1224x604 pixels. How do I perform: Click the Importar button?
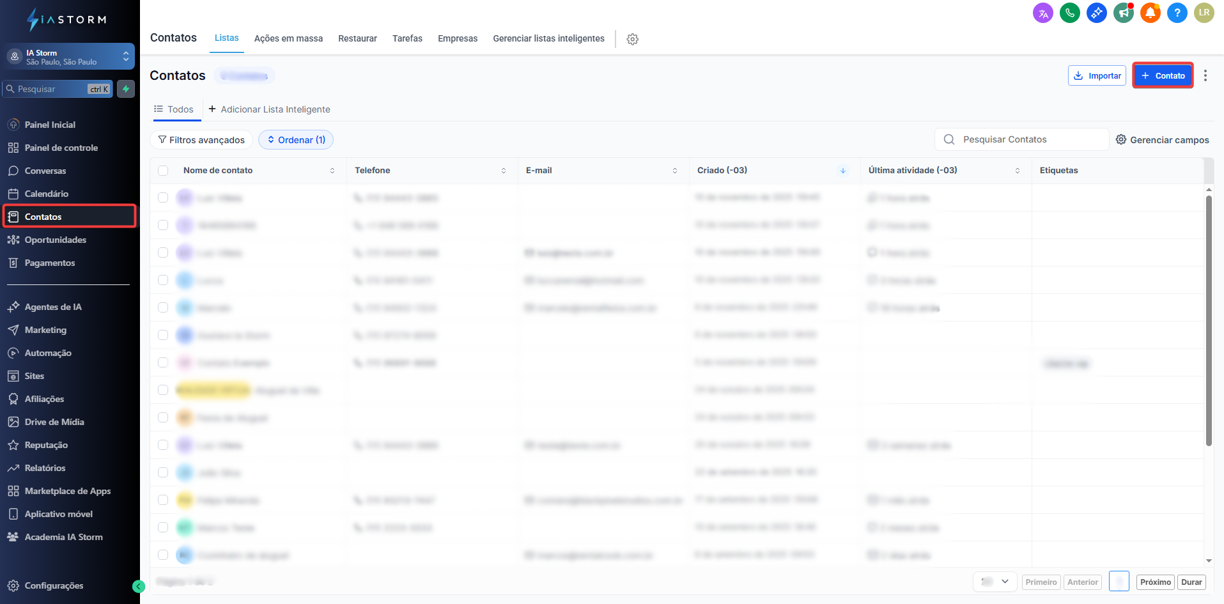pos(1097,75)
